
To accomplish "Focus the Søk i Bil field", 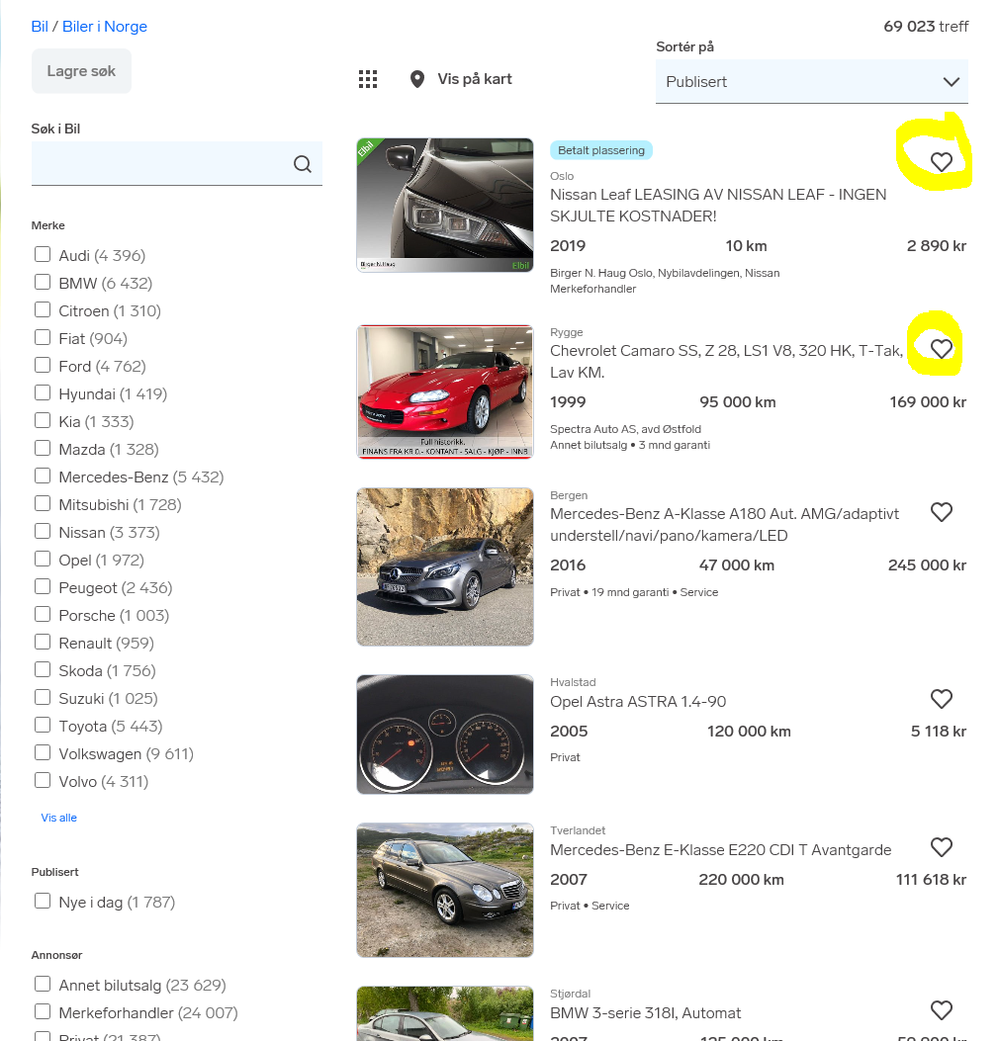I will [x=177, y=163].
